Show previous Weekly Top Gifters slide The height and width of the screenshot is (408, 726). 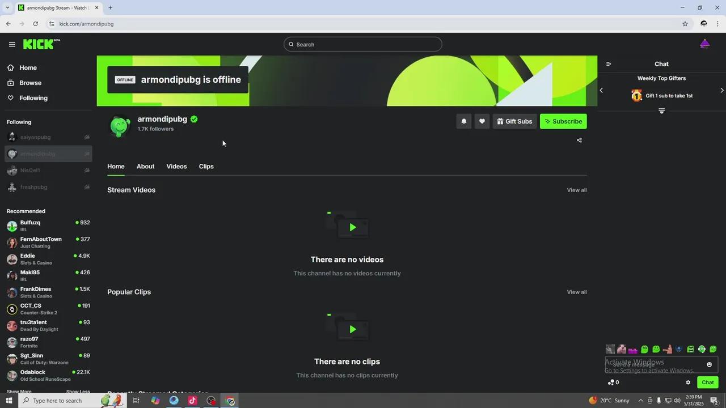click(601, 90)
